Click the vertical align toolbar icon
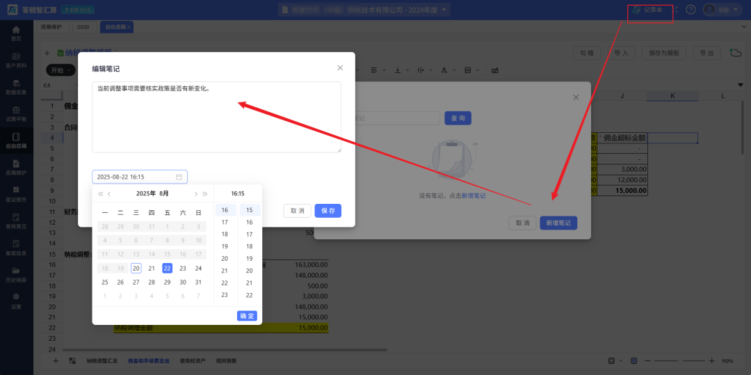 point(398,70)
